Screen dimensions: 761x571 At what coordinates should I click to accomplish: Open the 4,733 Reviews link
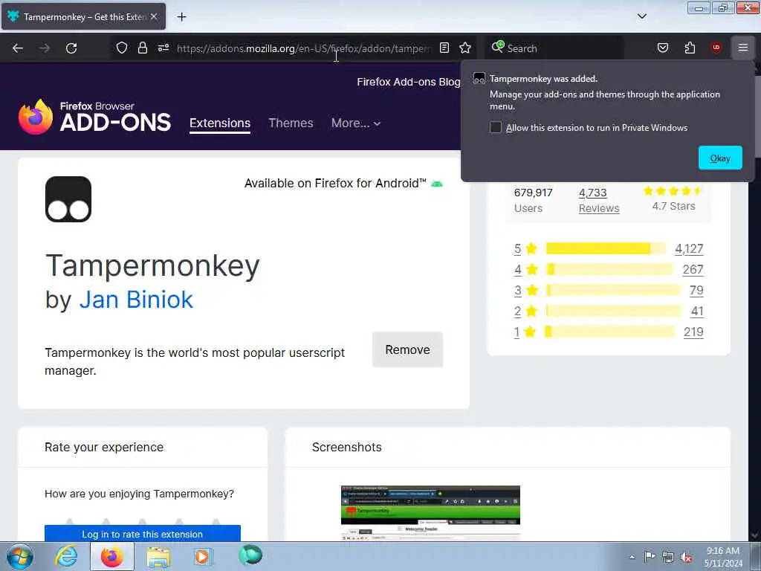(599, 201)
